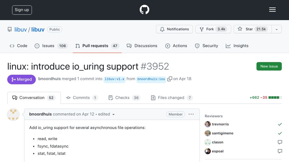
Task: Click the purple Merged status badge
Action: click(22, 79)
